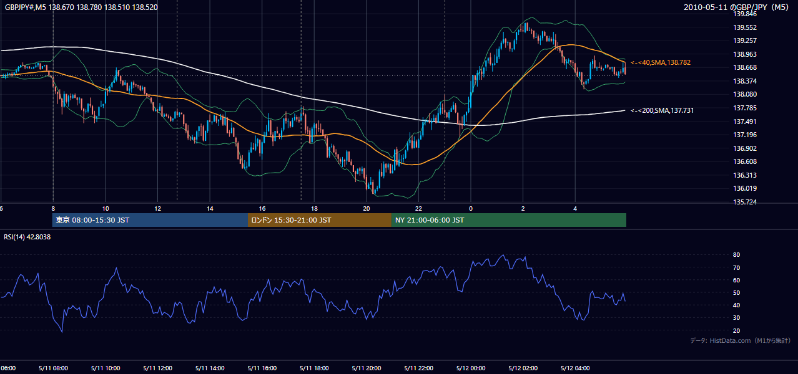Viewport: 798px width, 374px height.
Task: Click the 136.902 price axis value
Action: pos(745,148)
